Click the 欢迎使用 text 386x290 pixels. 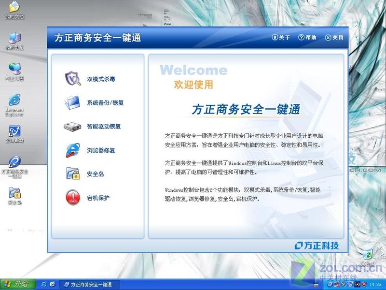point(193,85)
